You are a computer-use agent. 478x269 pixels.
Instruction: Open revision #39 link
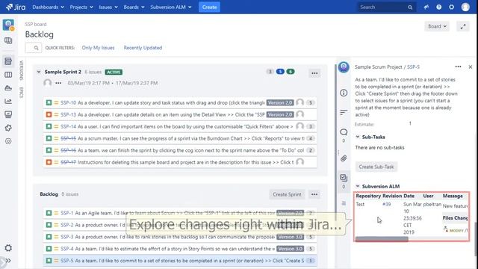pos(387,204)
